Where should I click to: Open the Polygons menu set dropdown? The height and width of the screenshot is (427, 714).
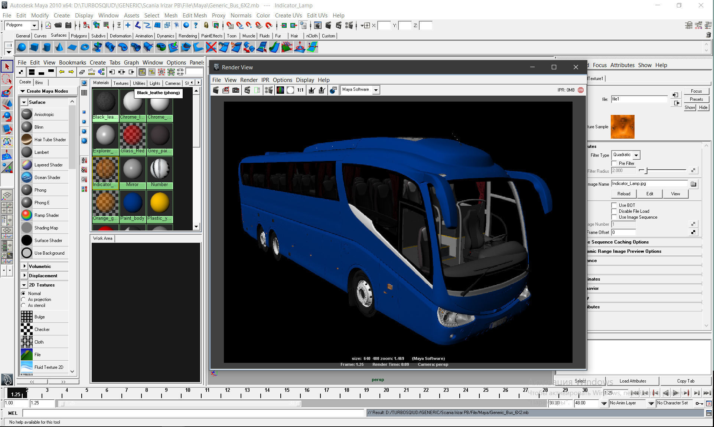click(x=22, y=25)
